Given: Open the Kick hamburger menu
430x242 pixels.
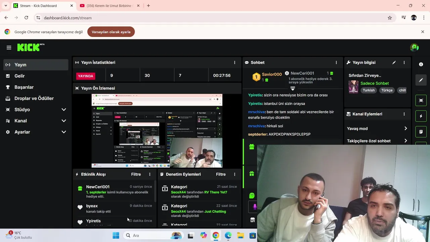Looking at the screenshot, I should [x=9, y=48].
